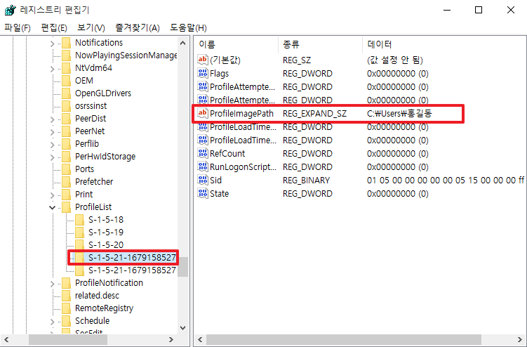Screen dimensions: 527x347
Task: Click the C:\Users\홍길동 data cell
Action: 399,113
